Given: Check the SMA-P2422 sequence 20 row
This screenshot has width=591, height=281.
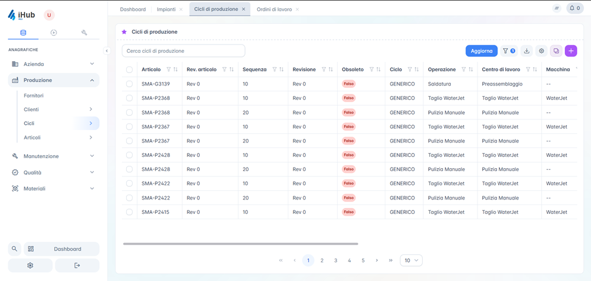Looking at the screenshot, I should 129,198.
